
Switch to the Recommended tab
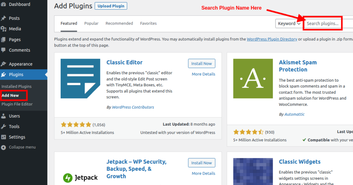(119, 23)
